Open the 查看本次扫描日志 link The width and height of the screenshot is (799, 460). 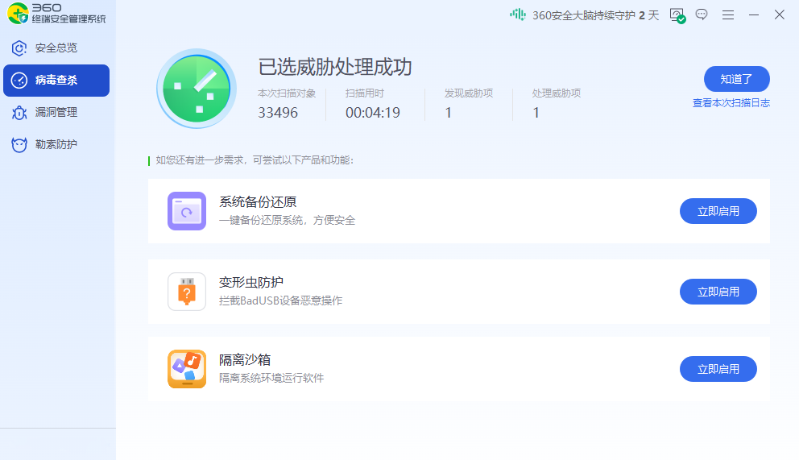pyautogui.click(x=731, y=103)
